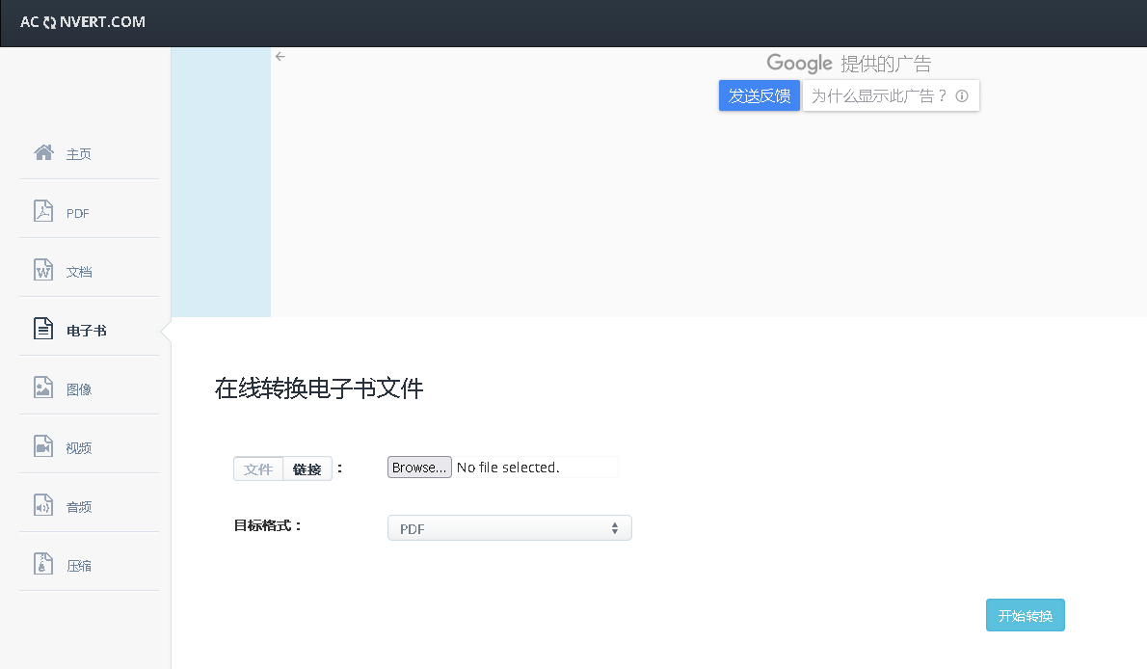Click the ACONVERT.COM logo
The width and height of the screenshot is (1147, 669).
click(x=83, y=21)
